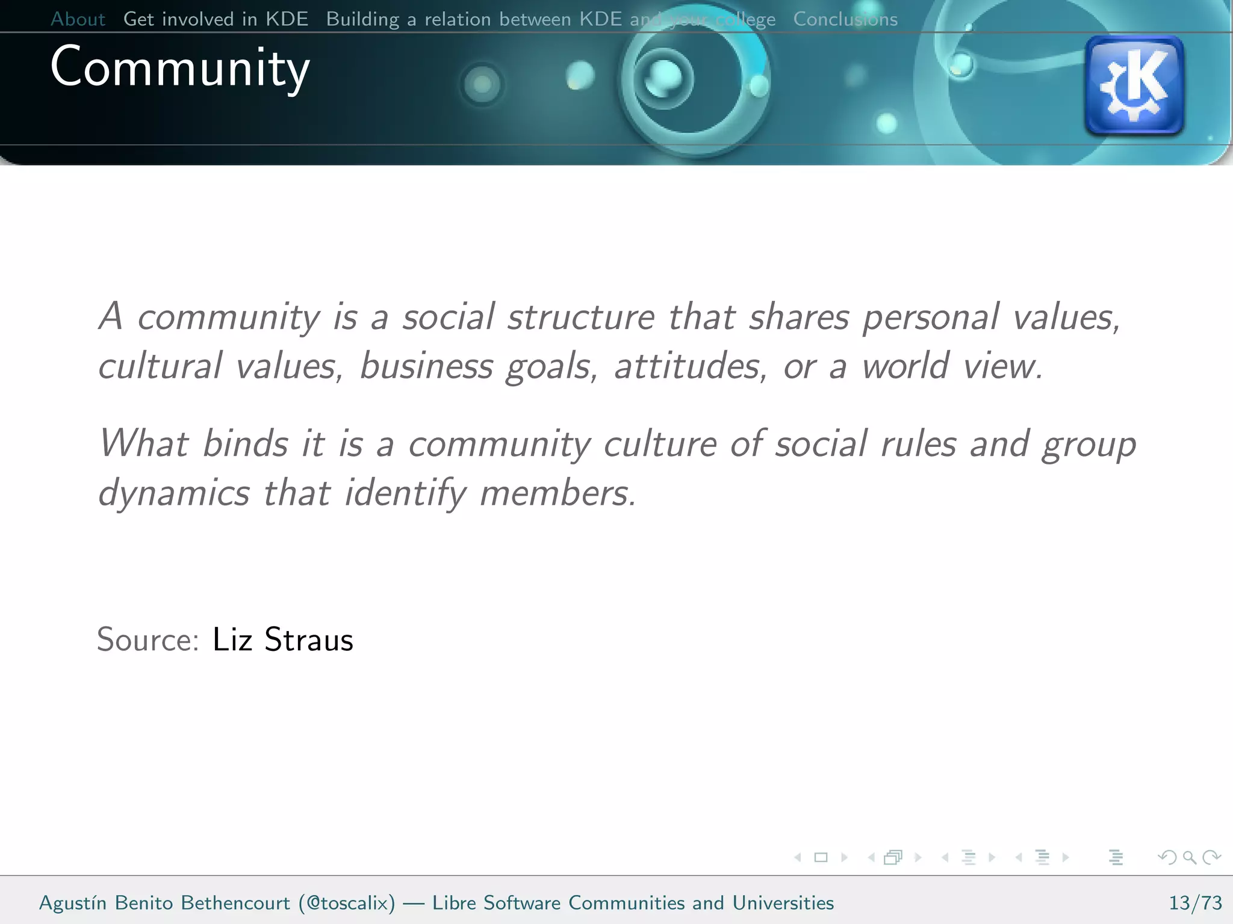The width and height of the screenshot is (1233, 924).
Task: Go to previous subsection arrow
Action: 945,857
